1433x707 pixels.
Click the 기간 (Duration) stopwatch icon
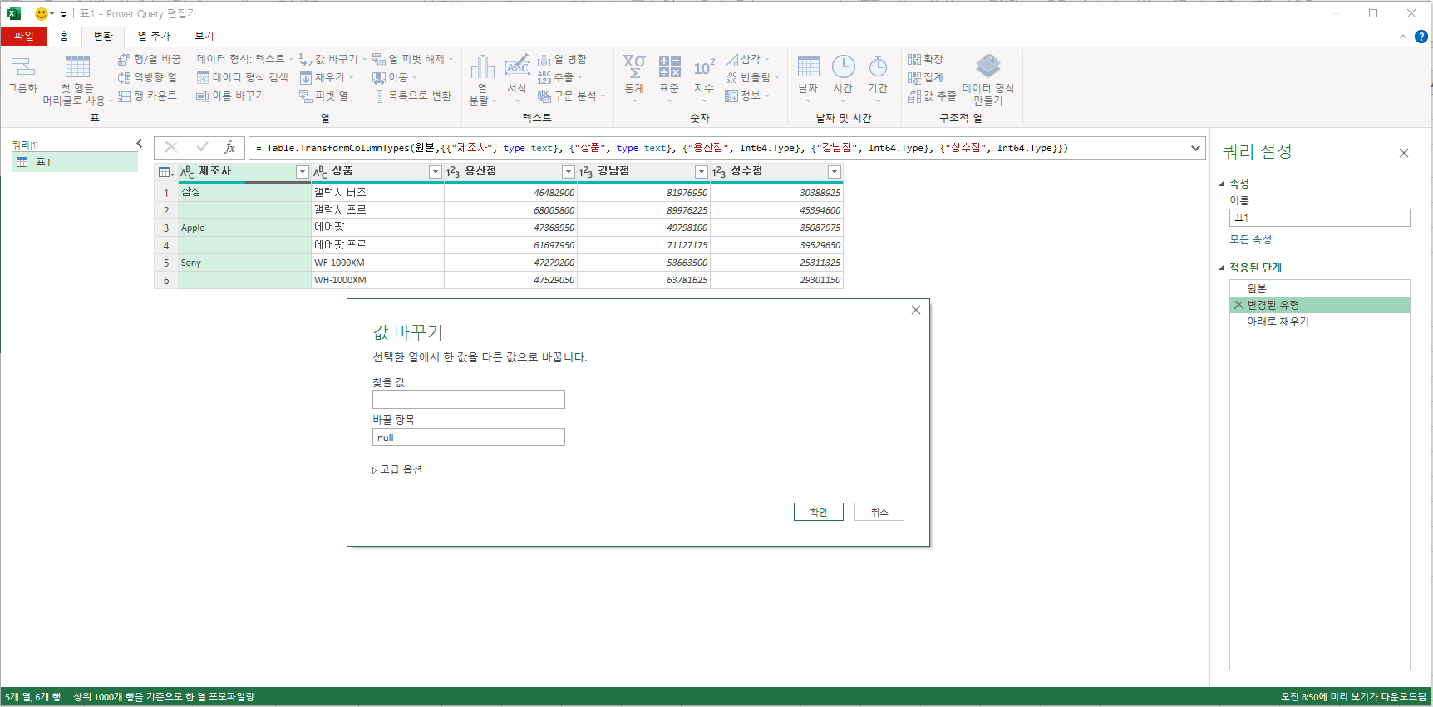[878, 66]
